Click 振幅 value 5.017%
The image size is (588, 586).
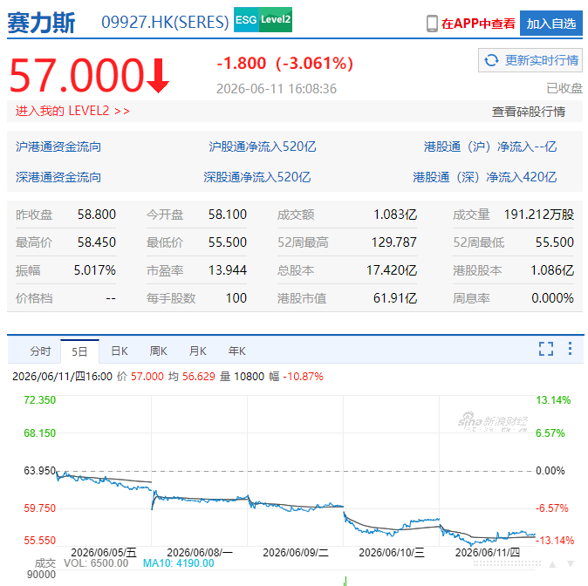(95, 270)
